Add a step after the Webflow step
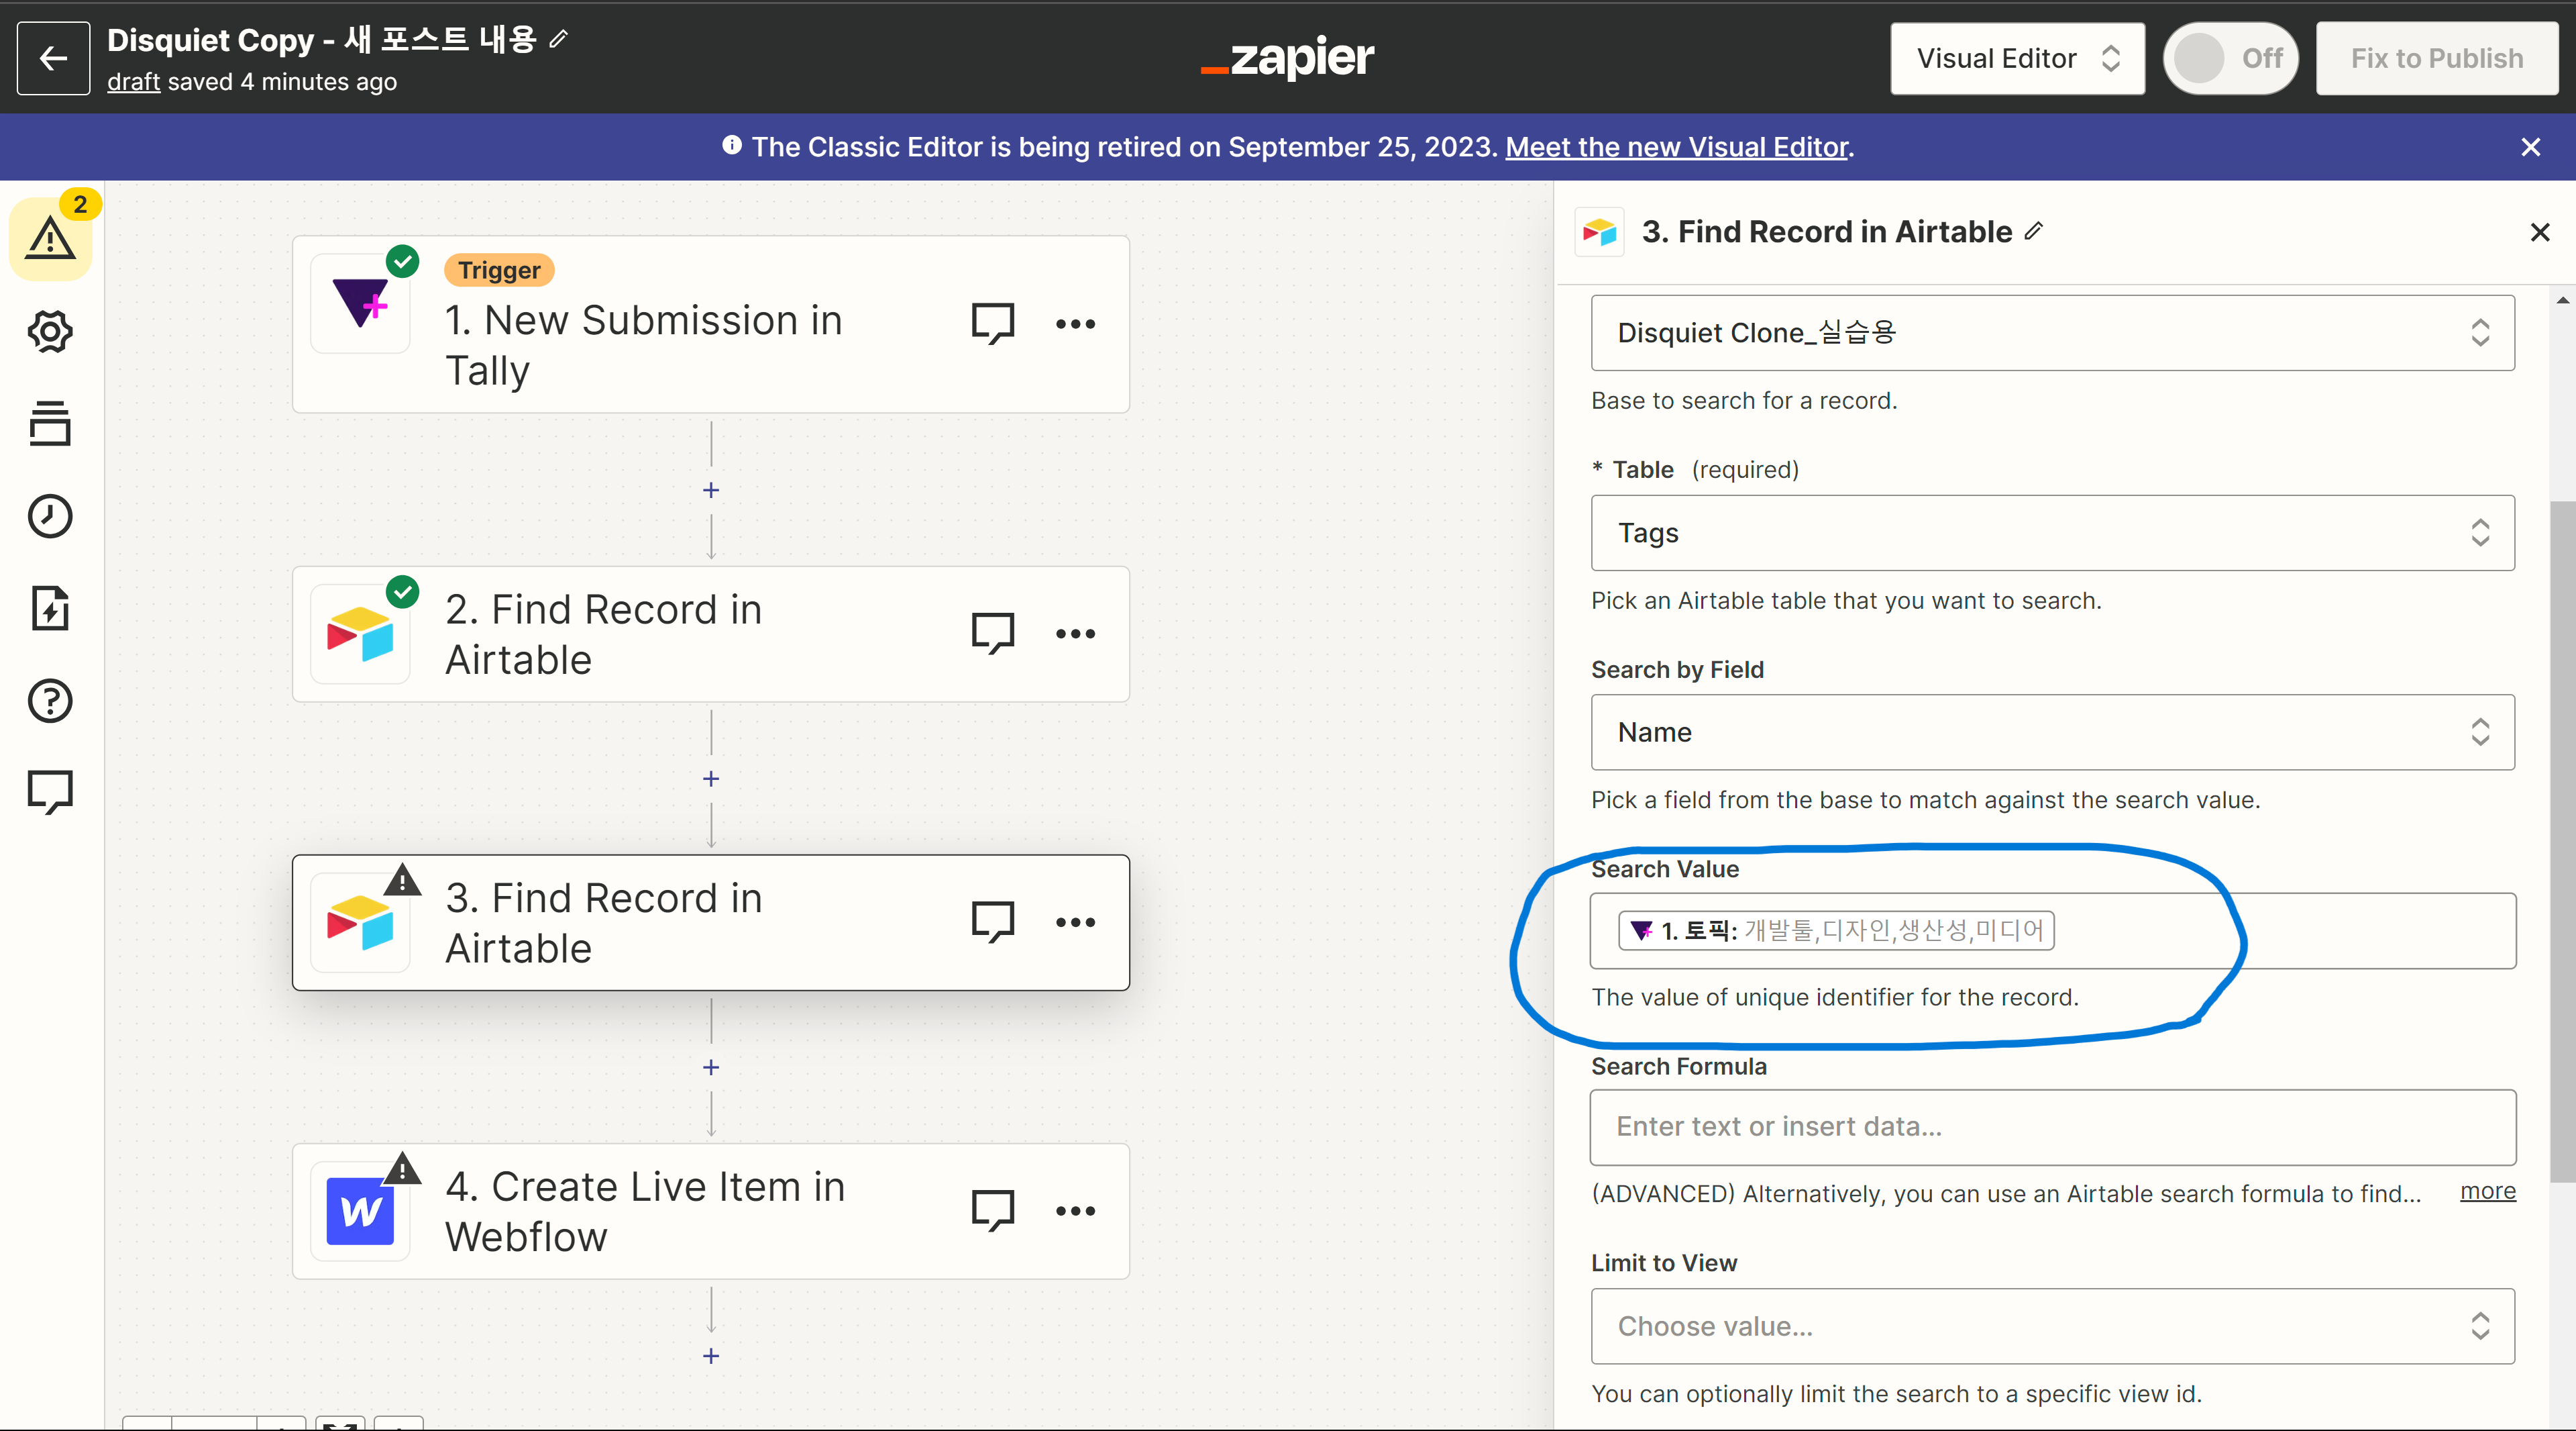The height and width of the screenshot is (1431, 2576). coord(711,1356)
